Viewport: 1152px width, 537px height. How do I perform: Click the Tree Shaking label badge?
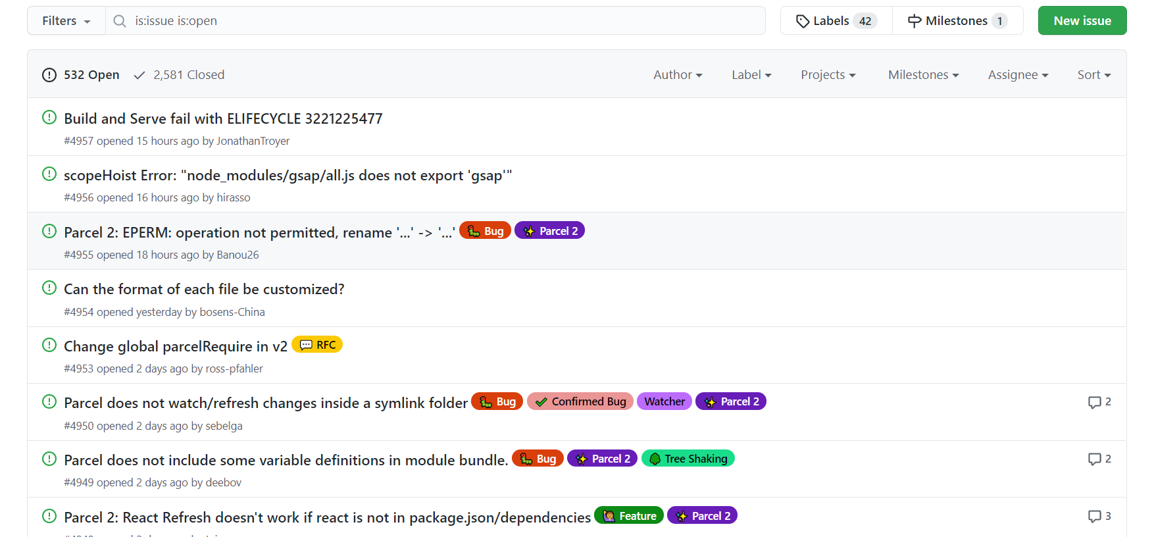(x=688, y=459)
